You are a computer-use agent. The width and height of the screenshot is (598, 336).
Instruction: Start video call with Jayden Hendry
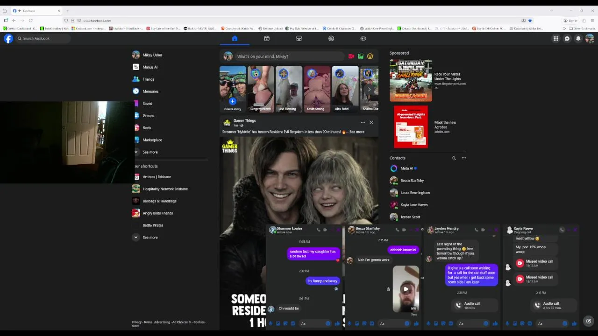[x=483, y=230]
